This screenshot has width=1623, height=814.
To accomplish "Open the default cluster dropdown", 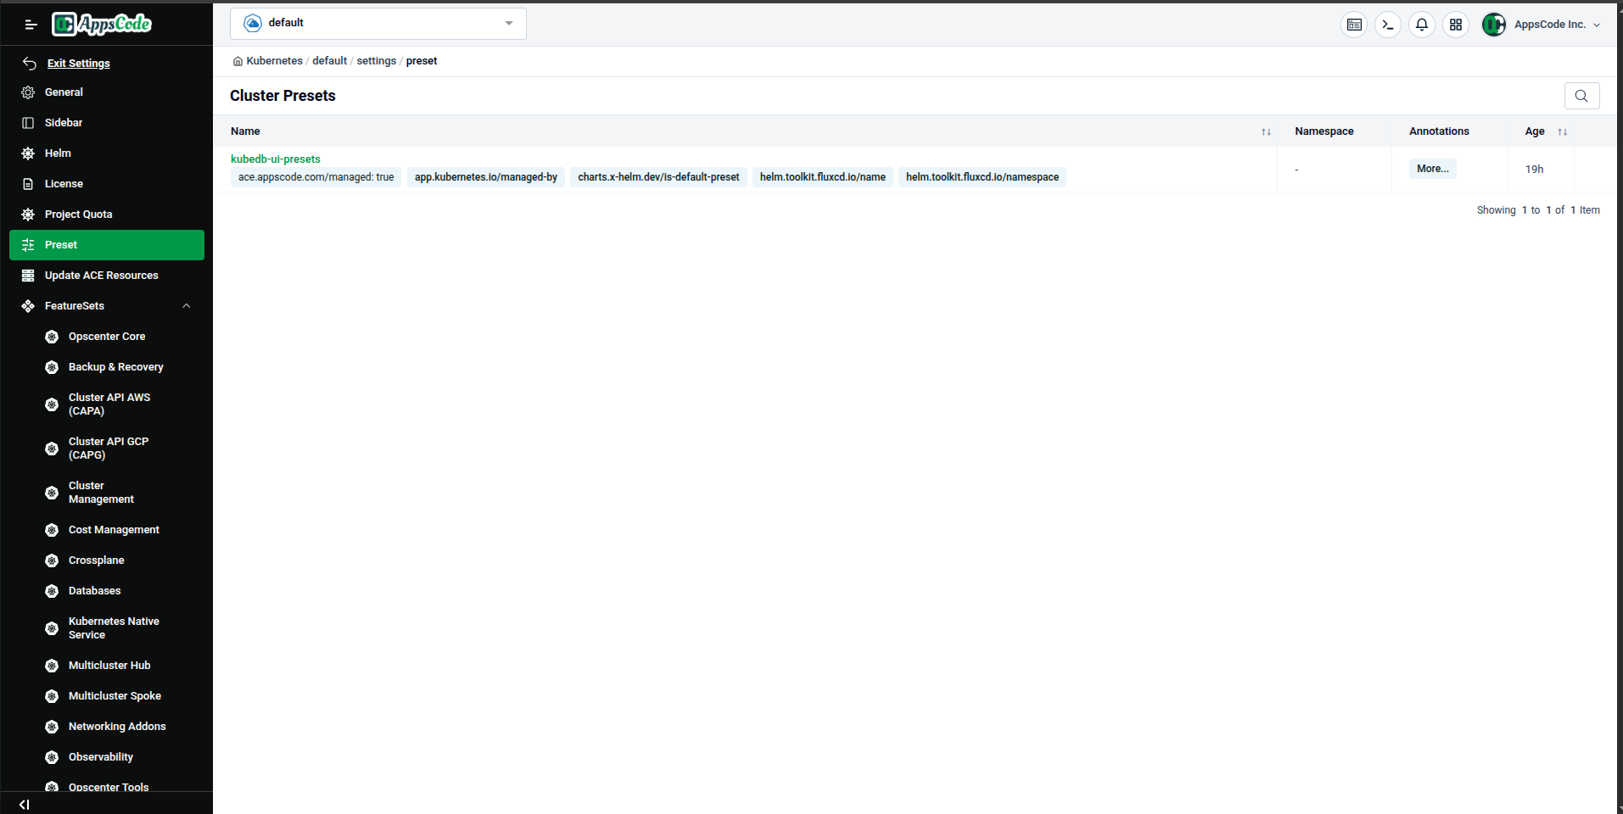I will pyautogui.click(x=378, y=23).
